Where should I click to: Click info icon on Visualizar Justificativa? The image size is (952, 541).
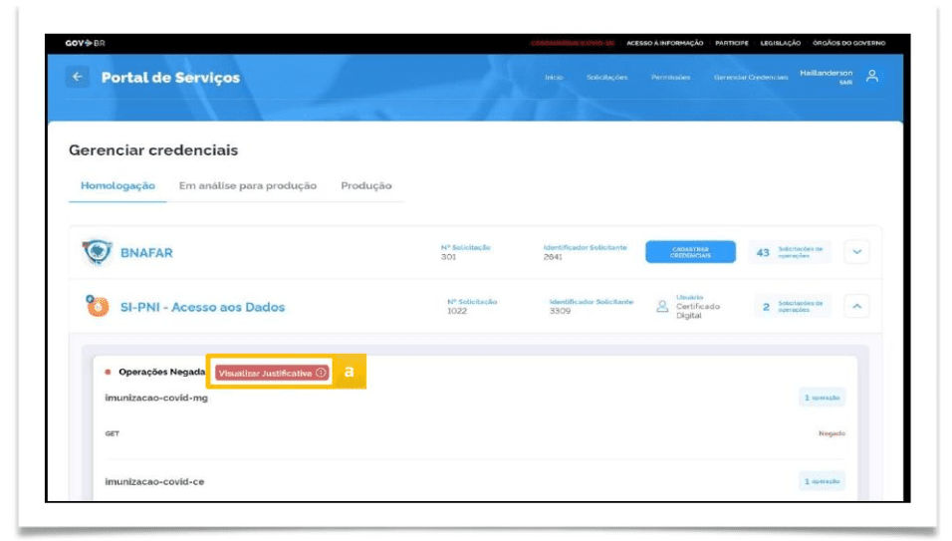click(x=322, y=373)
